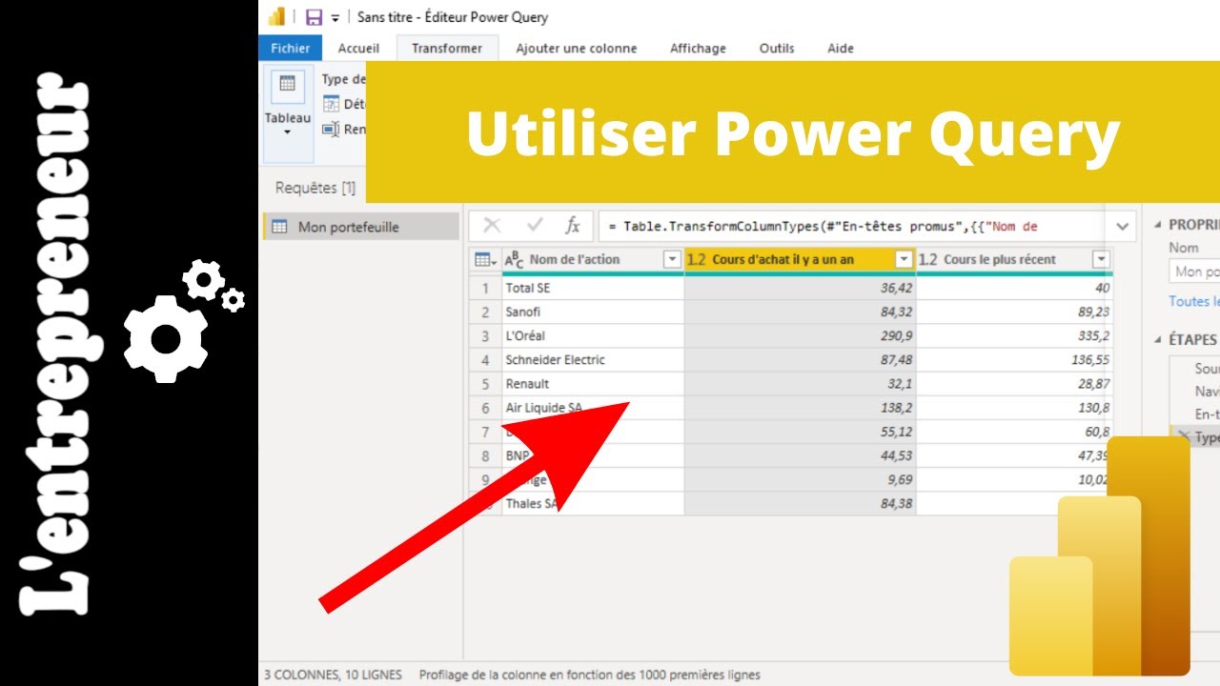Open the Ajouter une colonne tab
The image size is (1220, 686).
(577, 48)
